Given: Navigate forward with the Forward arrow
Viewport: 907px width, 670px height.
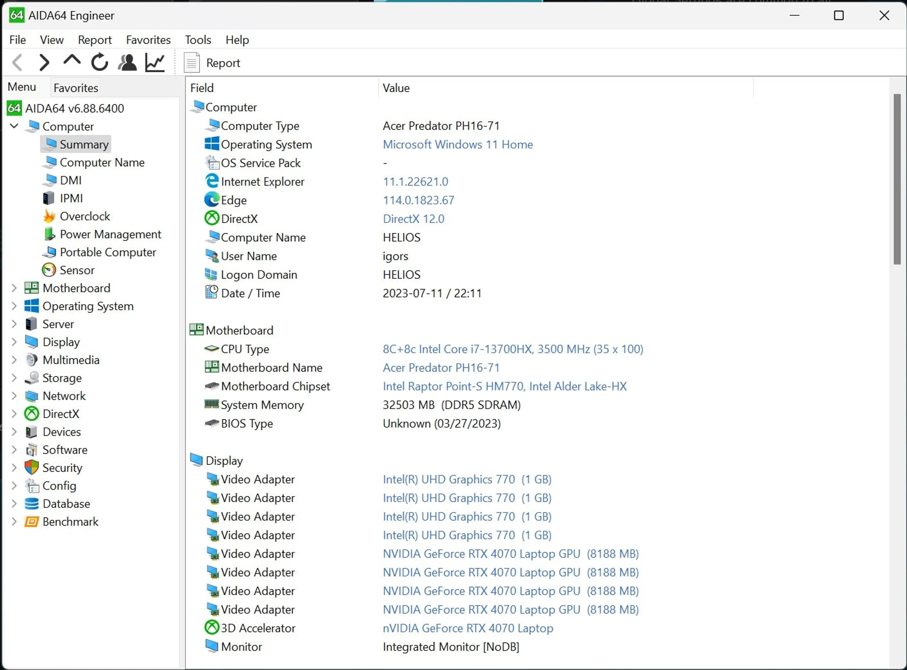Looking at the screenshot, I should click(44, 62).
